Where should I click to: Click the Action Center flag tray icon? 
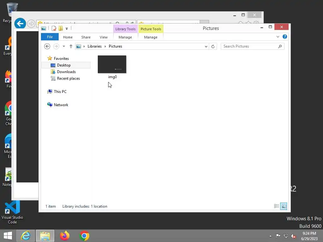pyautogui.click(x=278, y=236)
